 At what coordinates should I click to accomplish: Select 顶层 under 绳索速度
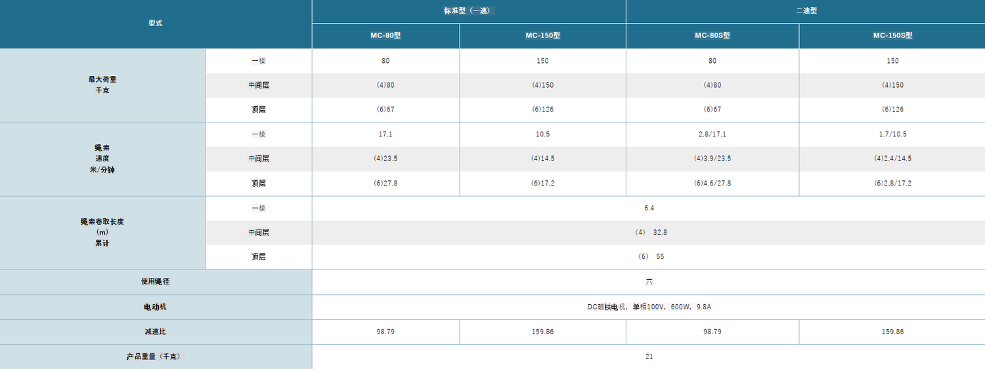click(259, 184)
